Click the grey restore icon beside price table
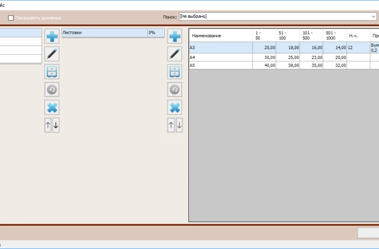This screenshot has height=249, width=379. coord(175,90)
